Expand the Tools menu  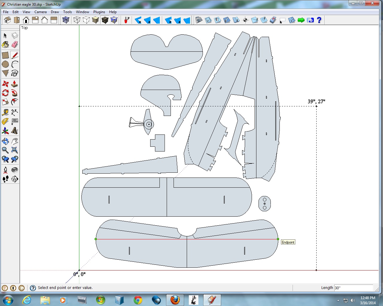pyautogui.click(x=67, y=12)
